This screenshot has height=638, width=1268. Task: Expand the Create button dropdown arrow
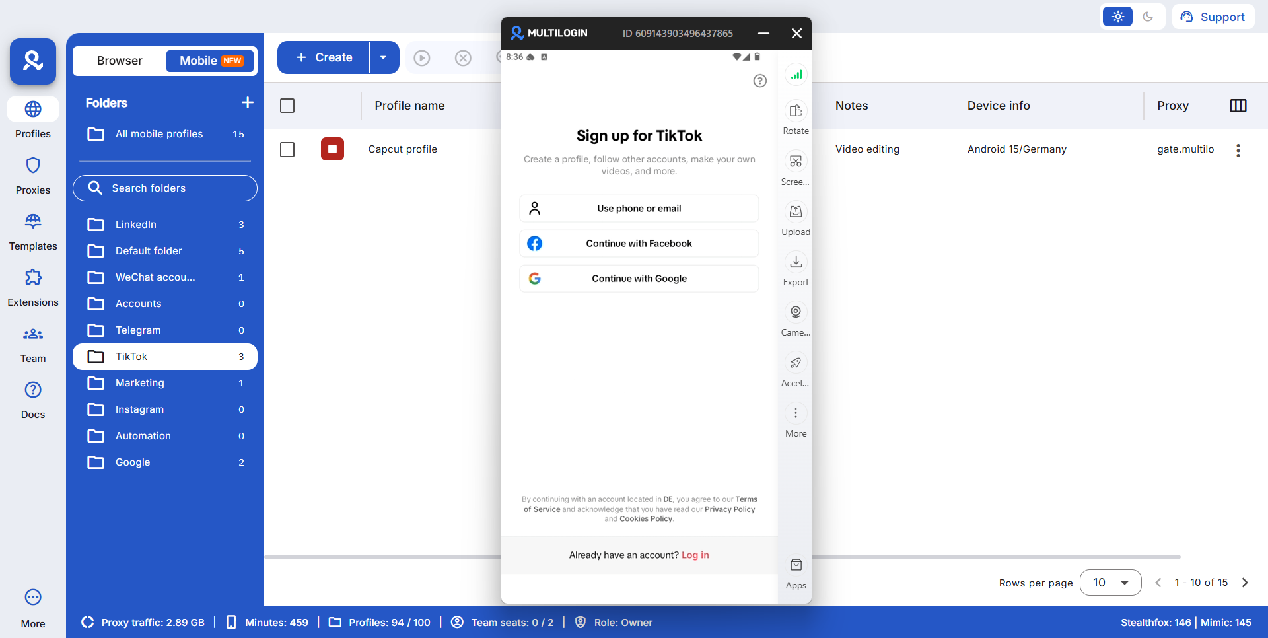point(383,57)
